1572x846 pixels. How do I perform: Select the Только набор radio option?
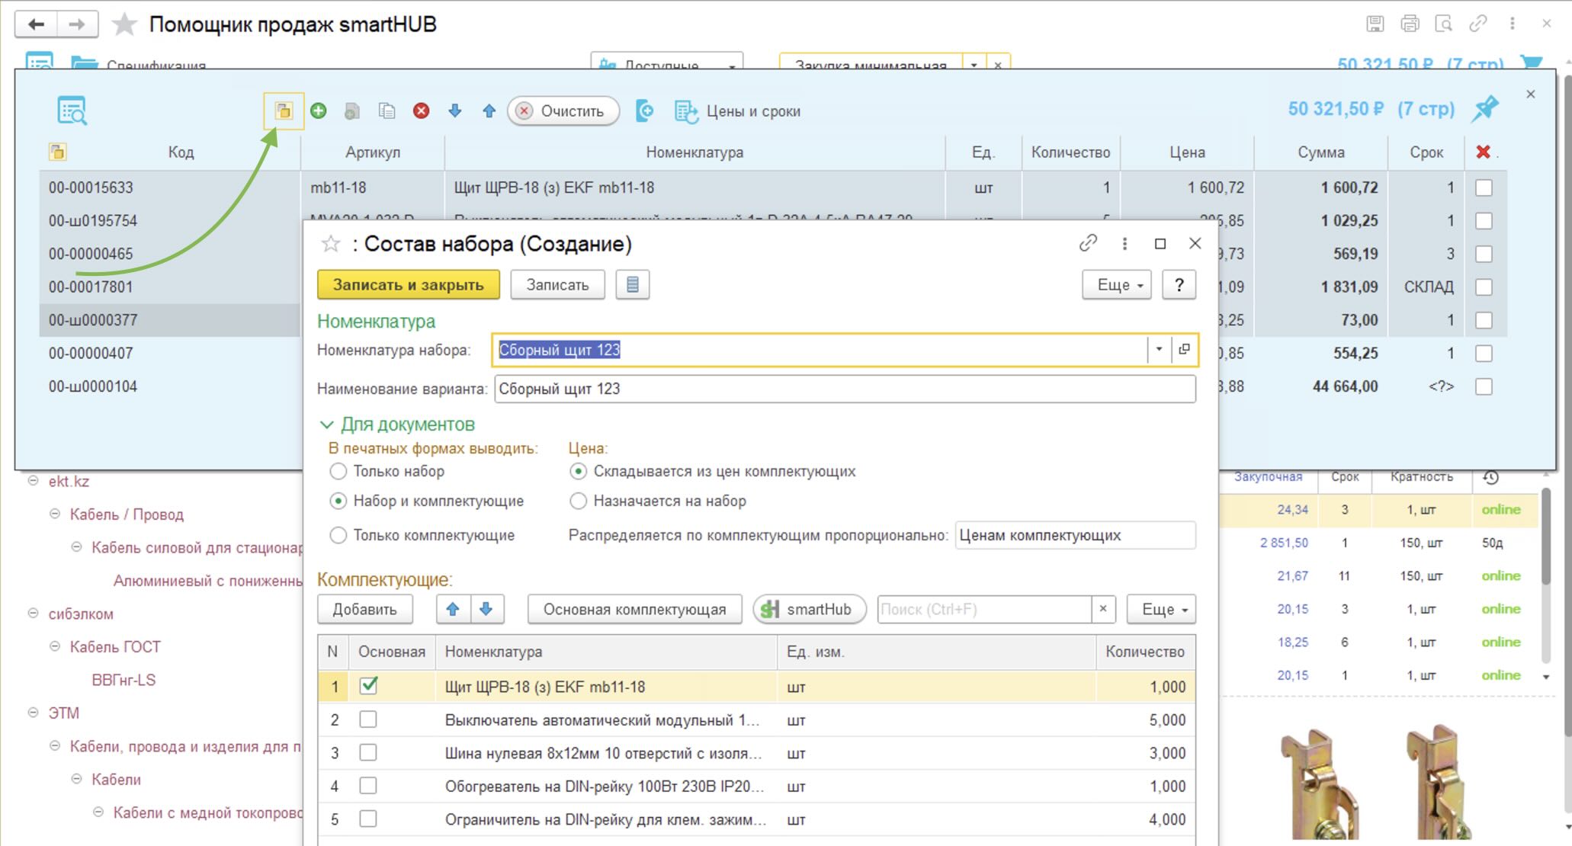pos(338,471)
